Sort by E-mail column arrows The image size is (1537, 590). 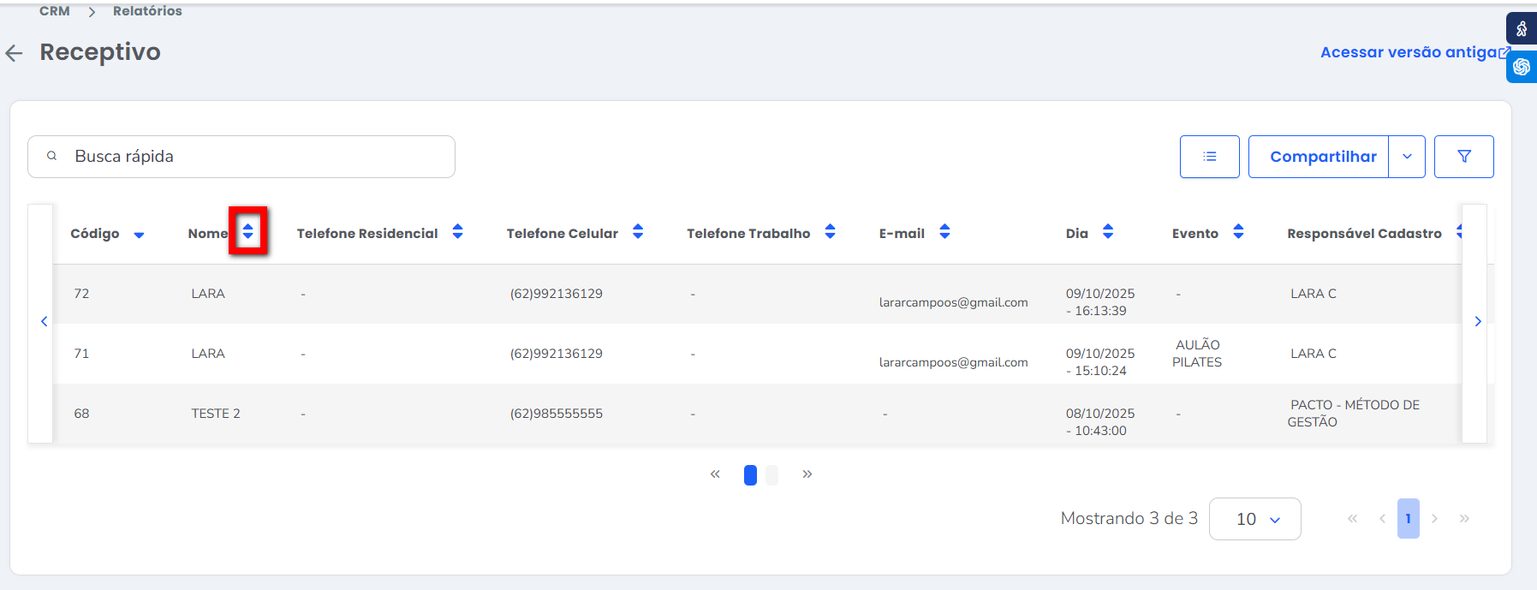pyautogui.click(x=944, y=232)
